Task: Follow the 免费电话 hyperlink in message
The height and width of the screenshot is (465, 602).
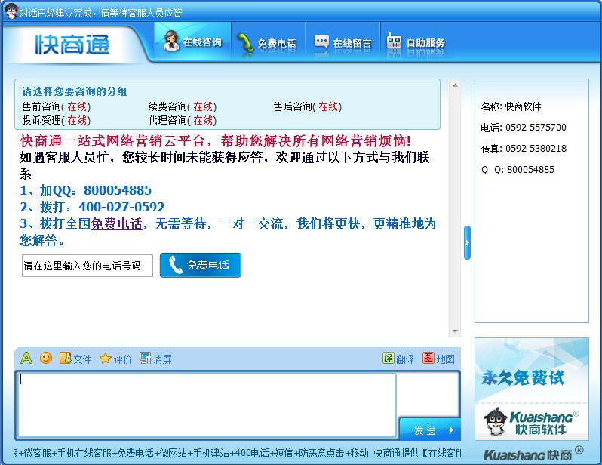Action: point(116,224)
